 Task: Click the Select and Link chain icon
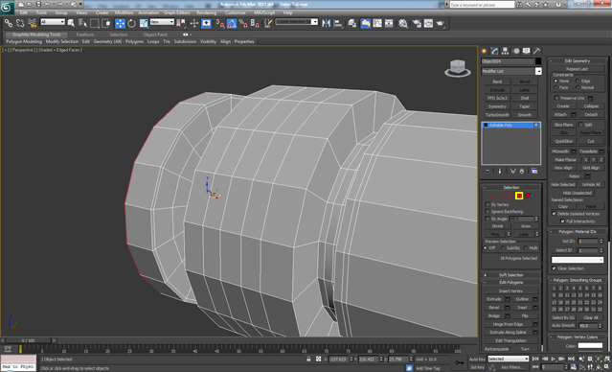click(9, 23)
